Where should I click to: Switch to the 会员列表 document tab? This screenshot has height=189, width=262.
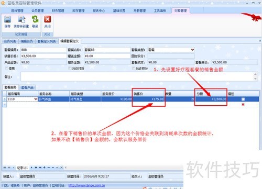coord(10,41)
